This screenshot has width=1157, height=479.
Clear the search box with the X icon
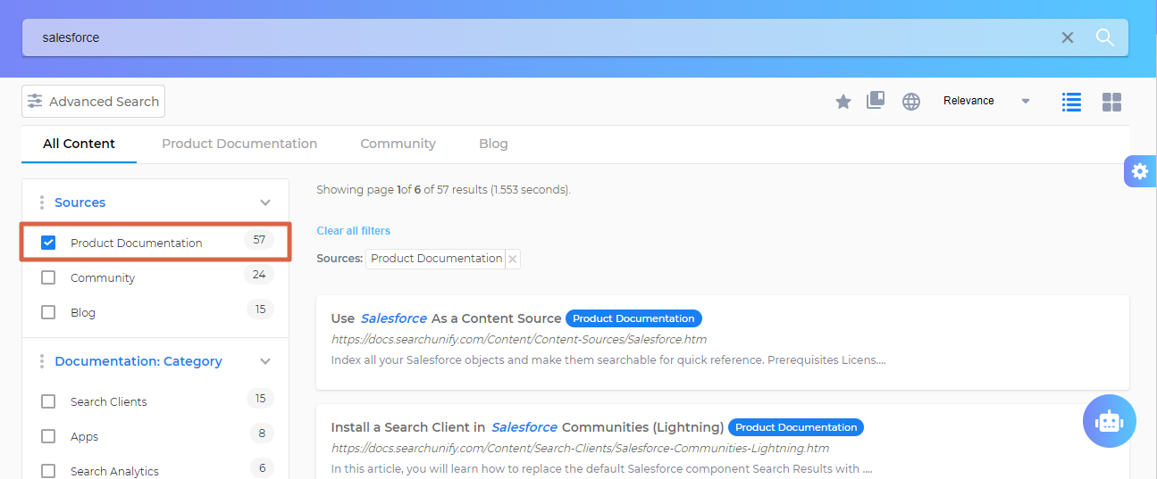point(1068,37)
